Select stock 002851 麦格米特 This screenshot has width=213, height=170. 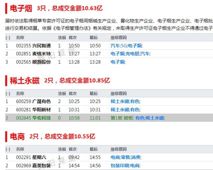[33, 54]
